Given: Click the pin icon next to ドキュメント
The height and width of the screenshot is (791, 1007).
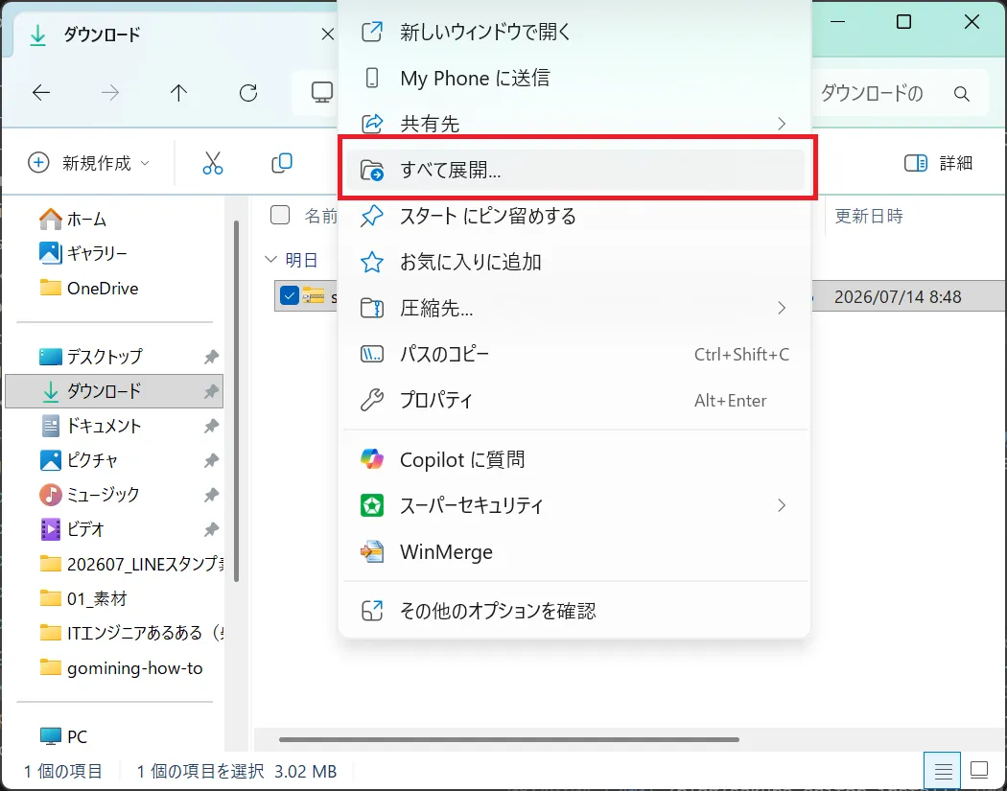Looking at the screenshot, I should point(211,427).
